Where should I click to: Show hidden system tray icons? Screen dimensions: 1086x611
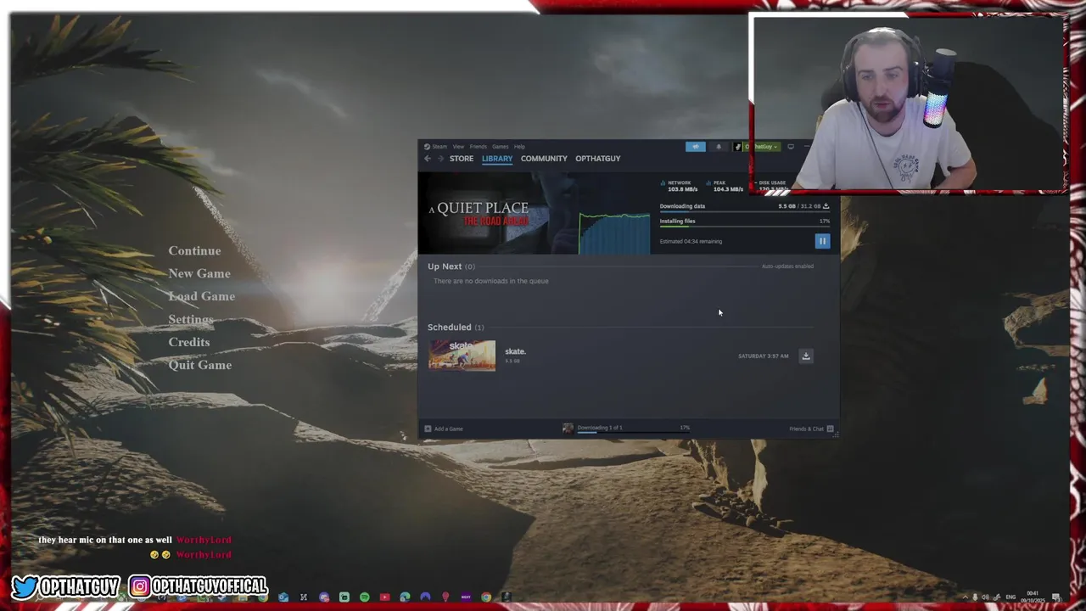point(966,597)
